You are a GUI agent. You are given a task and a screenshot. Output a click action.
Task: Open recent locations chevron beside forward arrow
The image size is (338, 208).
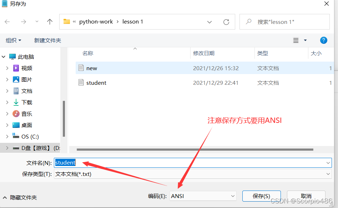point(37,21)
